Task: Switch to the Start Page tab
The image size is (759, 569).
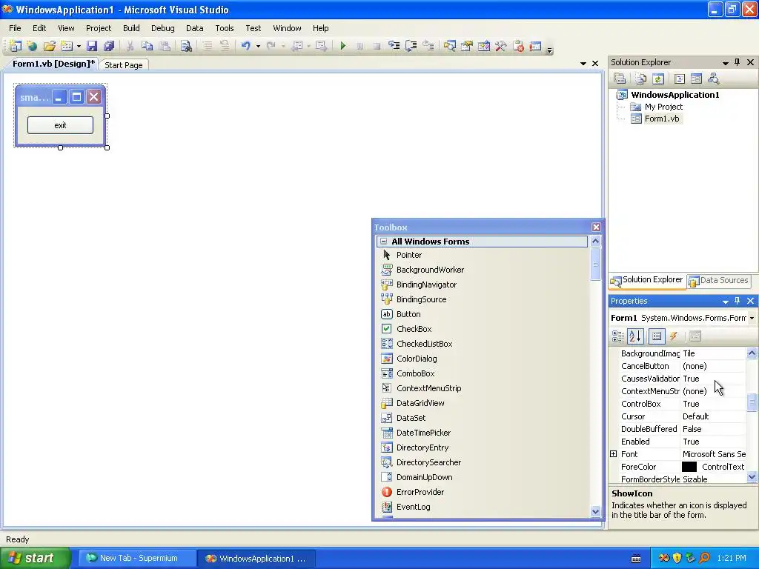Action: pos(124,65)
